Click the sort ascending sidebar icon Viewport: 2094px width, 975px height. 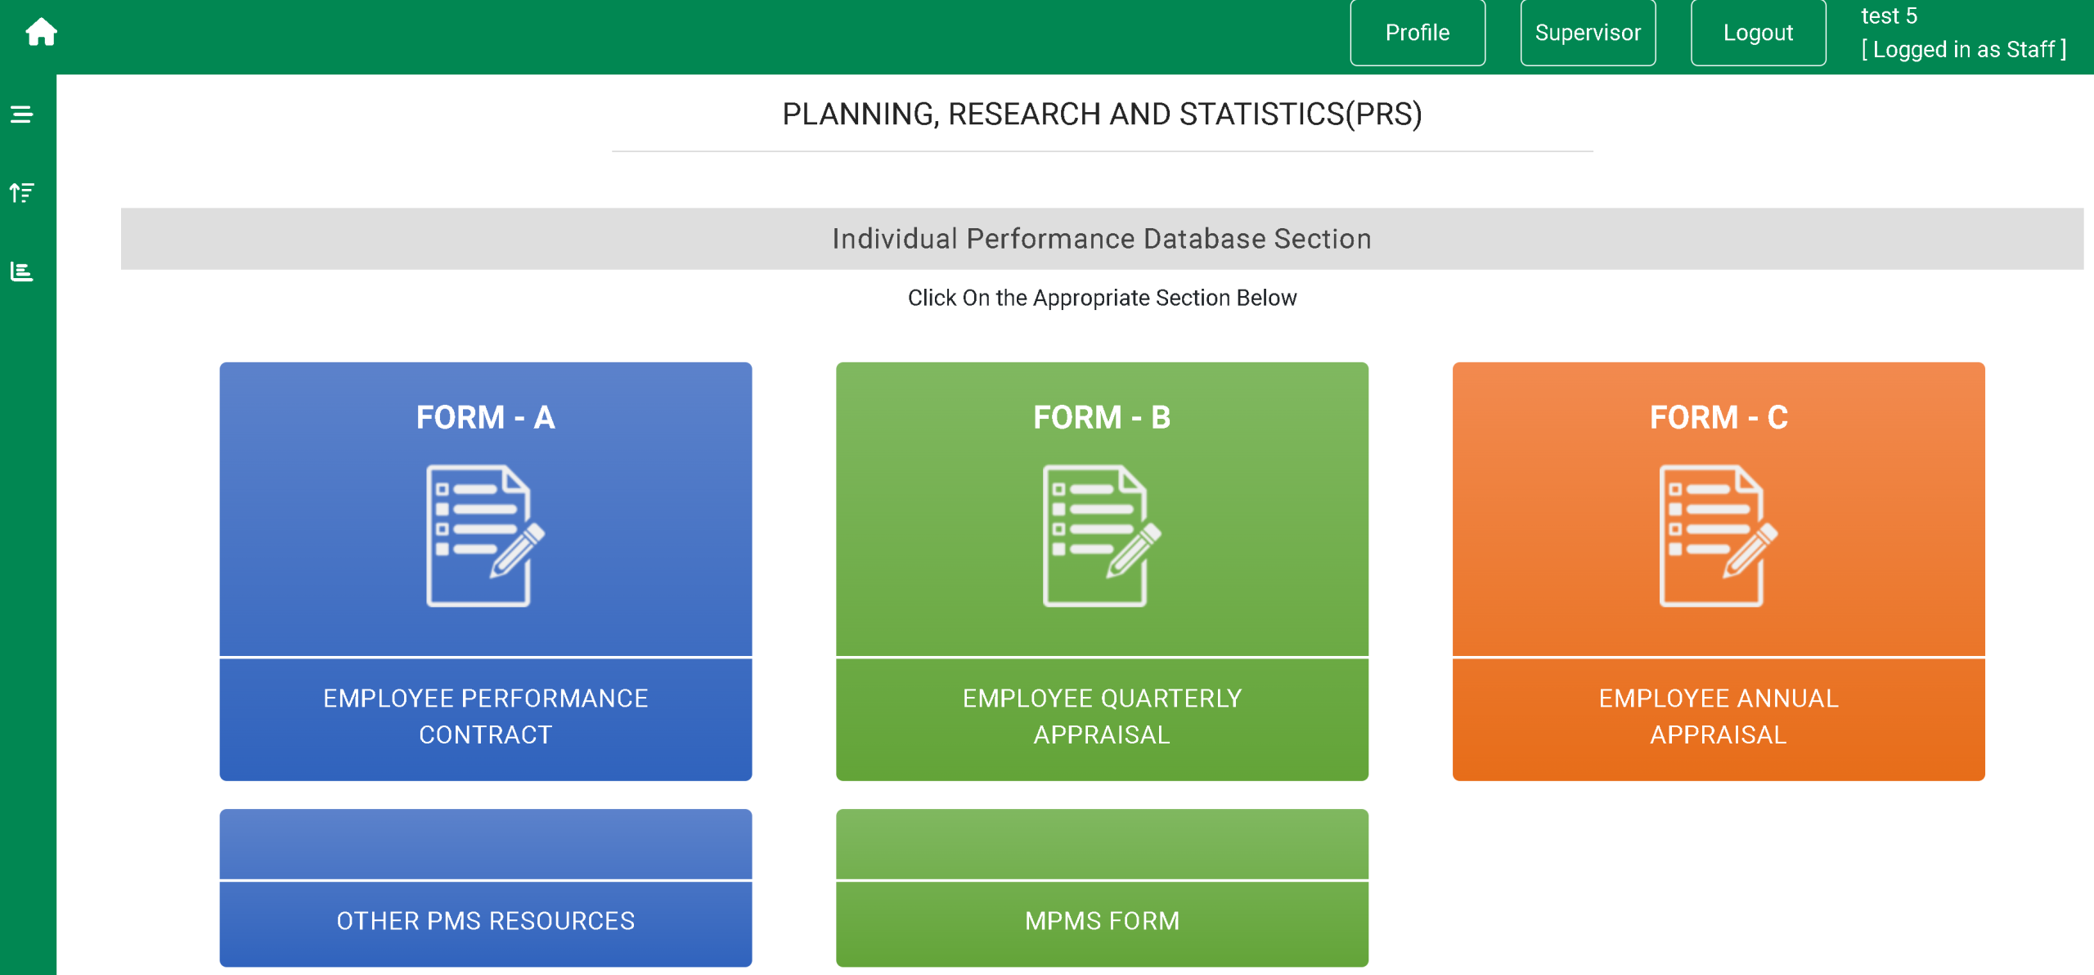22,193
